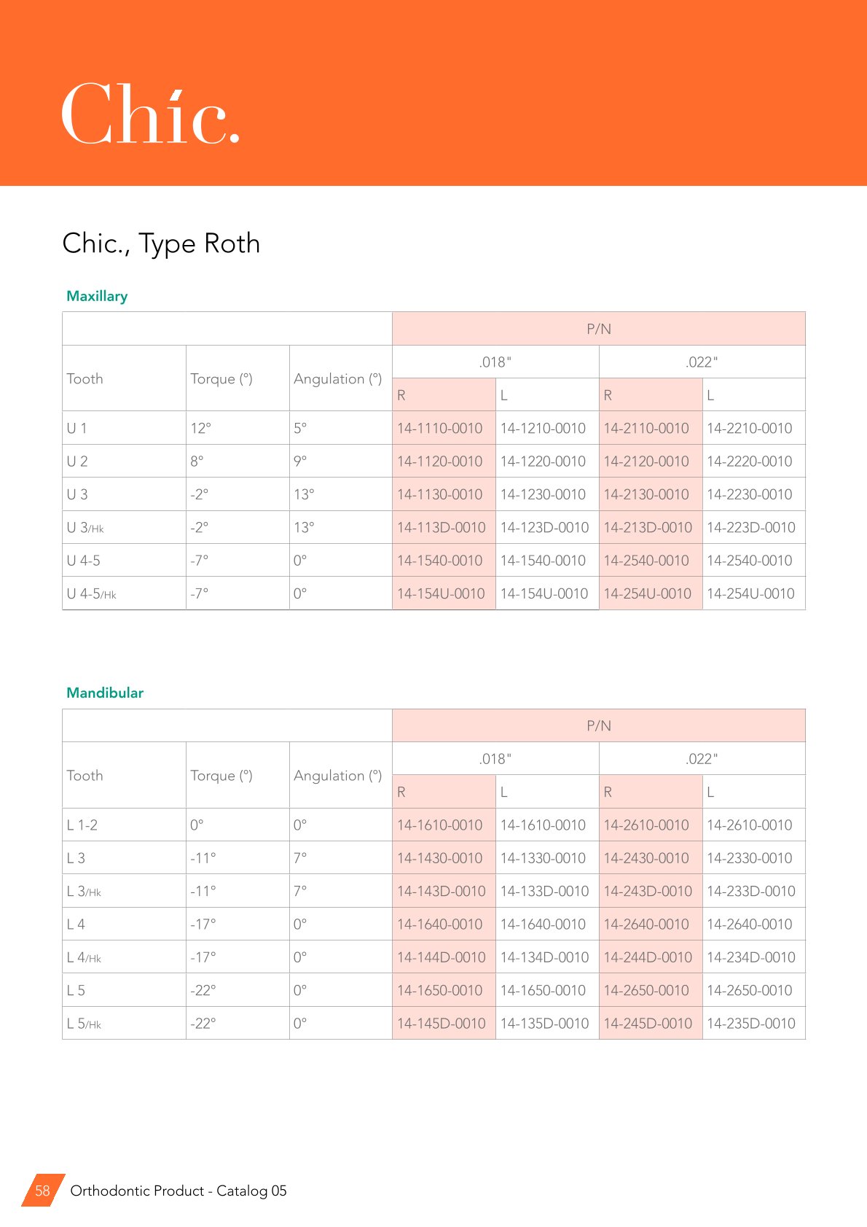Image resolution: width=867 pixels, height=1227 pixels.
Task: Click the large white Chic. logo
Action: coord(151,114)
